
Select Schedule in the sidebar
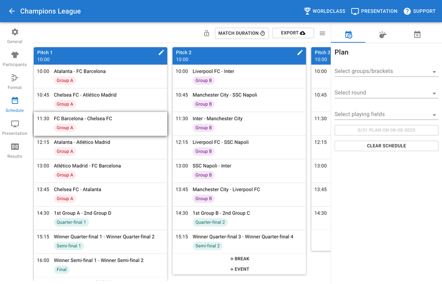tap(15, 105)
